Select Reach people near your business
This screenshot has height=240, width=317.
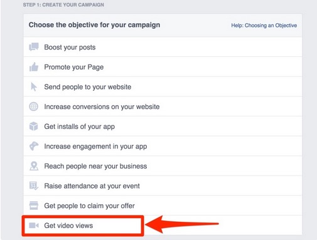coord(163,166)
